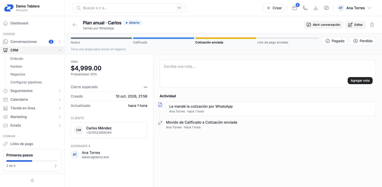Click Abrir conversación button

point(323,25)
